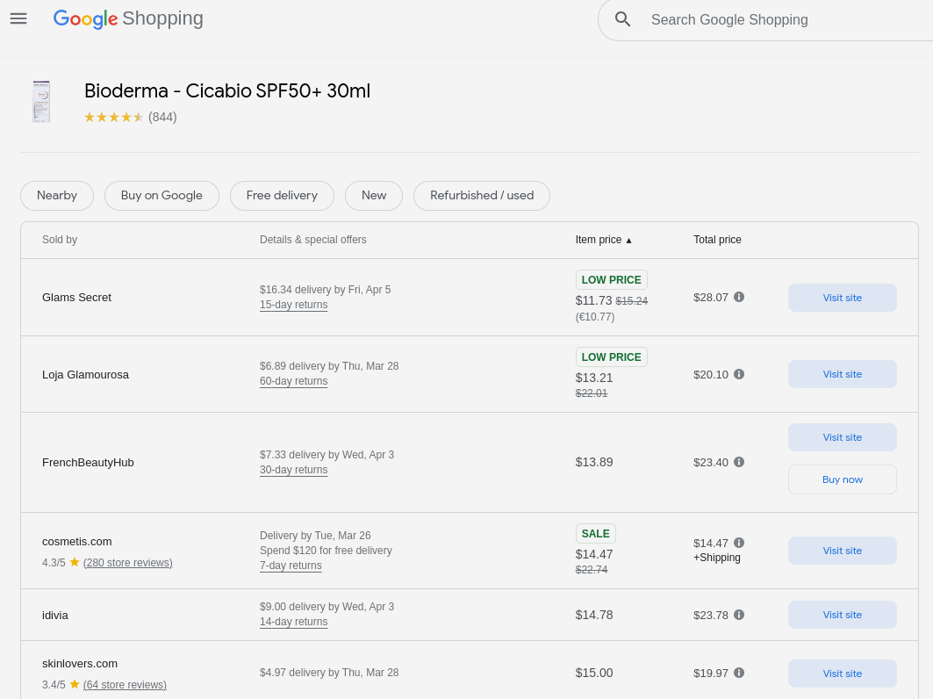Visit site for idivia
Viewport: 933px width, 699px height.
pyautogui.click(x=842, y=615)
